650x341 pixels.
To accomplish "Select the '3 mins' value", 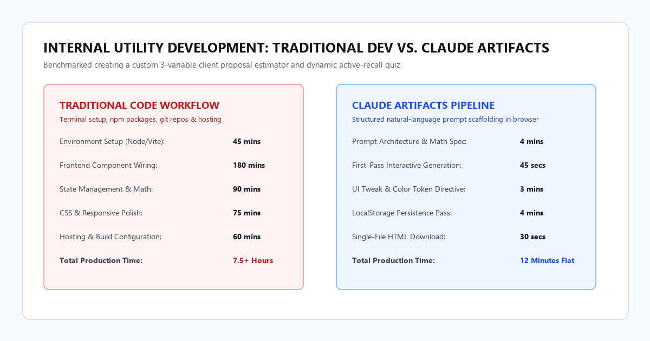I will click(x=531, y=189).
